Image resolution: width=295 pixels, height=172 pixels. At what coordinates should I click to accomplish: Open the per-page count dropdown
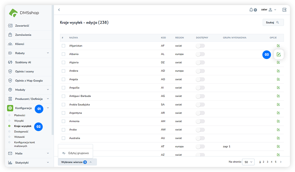248,162
